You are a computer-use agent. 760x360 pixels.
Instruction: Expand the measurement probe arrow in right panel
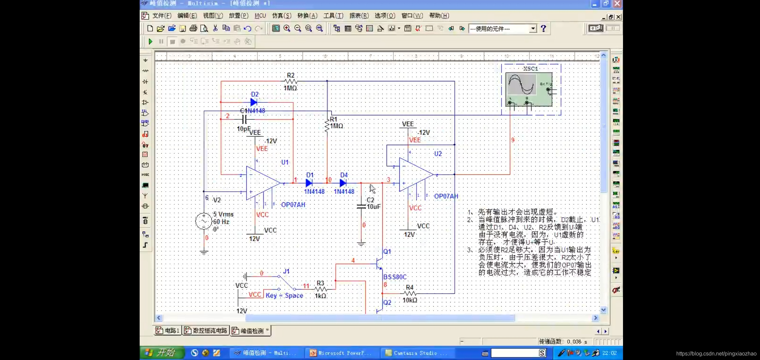pyautogui.click(x=616, y=258)
